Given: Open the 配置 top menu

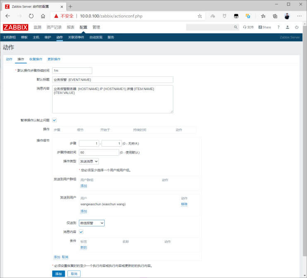Looking at the screenshot, I should click(x=83, y=27).
